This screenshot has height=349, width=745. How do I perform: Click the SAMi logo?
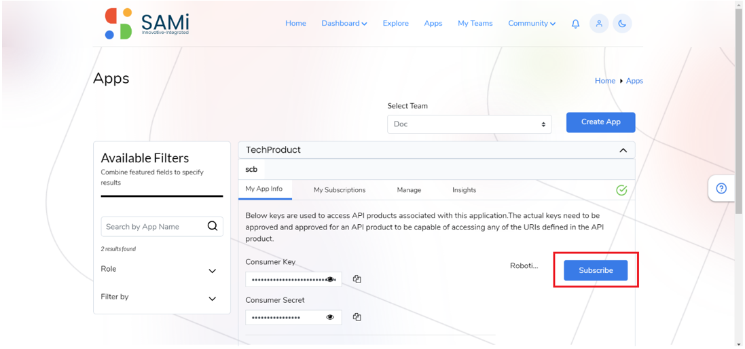point(147,23)
